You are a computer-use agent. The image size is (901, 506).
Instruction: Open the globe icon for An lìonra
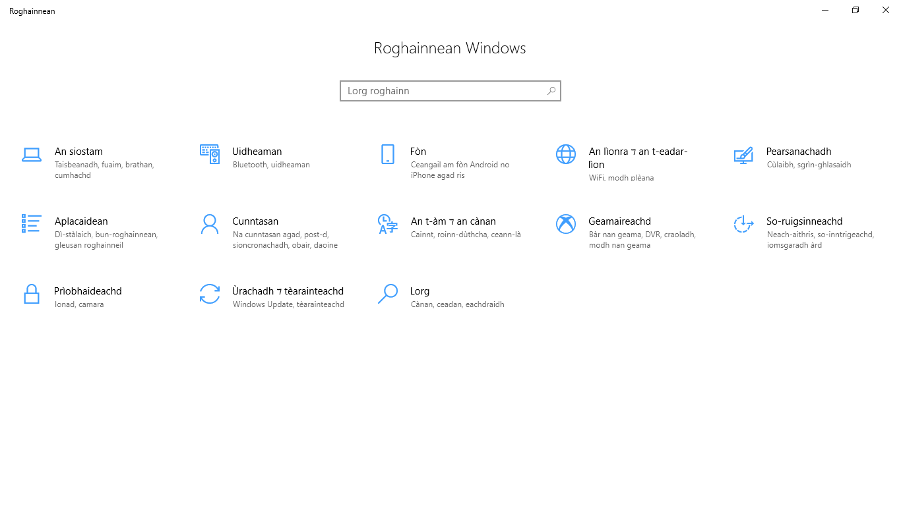566,154
